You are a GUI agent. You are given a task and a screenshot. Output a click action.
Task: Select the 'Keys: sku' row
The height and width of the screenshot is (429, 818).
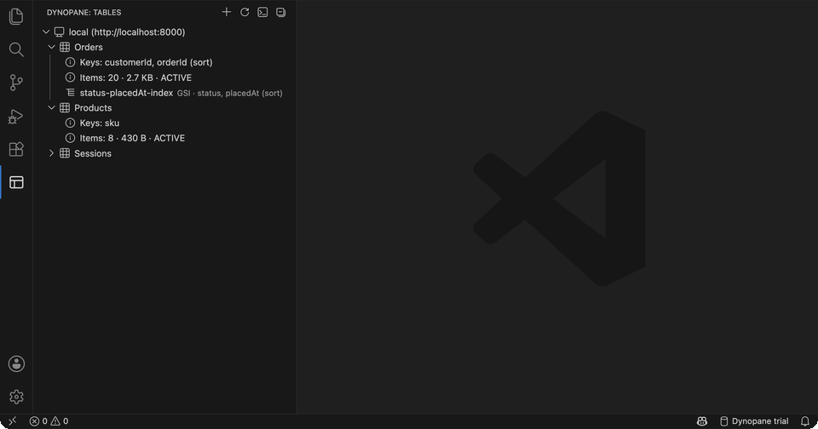point(164,123)
